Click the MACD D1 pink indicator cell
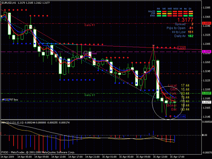The height and width of the screenshot is (159, 212). 191,12
